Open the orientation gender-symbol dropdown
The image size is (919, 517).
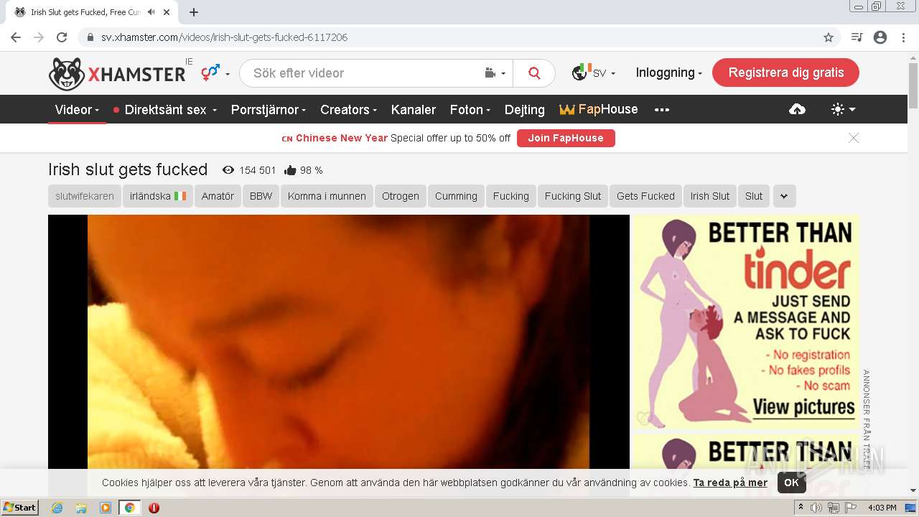[x=215, y=73]
